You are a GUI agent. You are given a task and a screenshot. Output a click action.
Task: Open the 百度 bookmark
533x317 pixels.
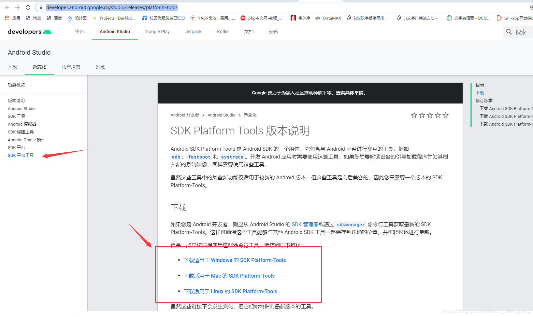(54, 18)
